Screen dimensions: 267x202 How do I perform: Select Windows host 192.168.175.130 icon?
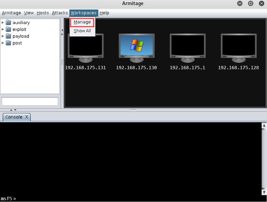(x=137, y=48)
